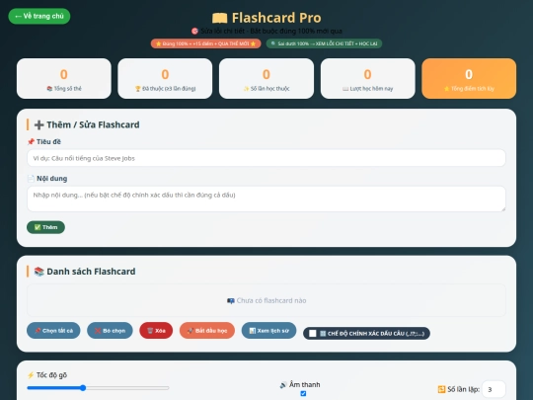The width and height of the screenshot is (533, 400).
Task: Add the flashcard with Thêm button
Action: pos(45,227)
